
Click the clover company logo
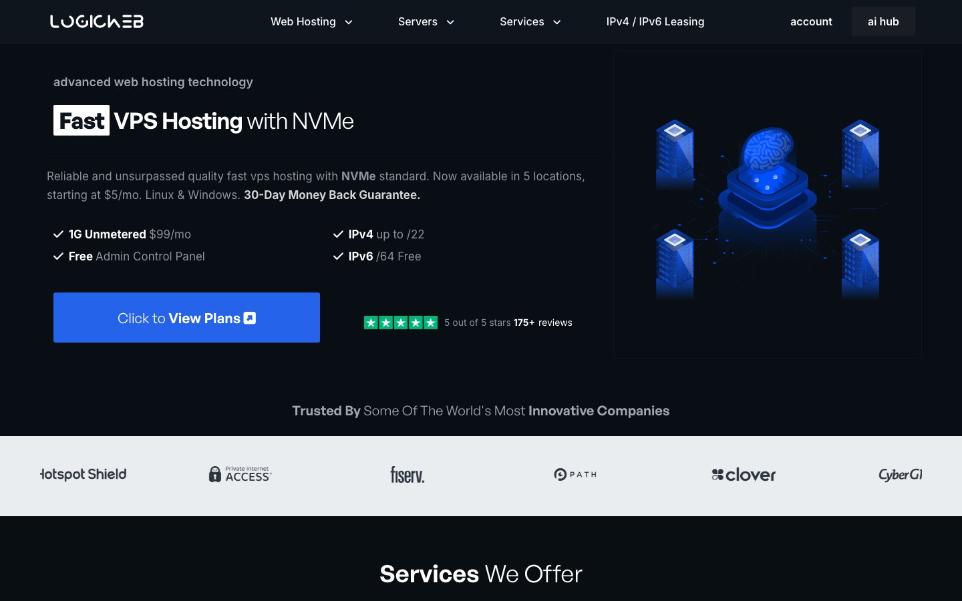(744, 475)
